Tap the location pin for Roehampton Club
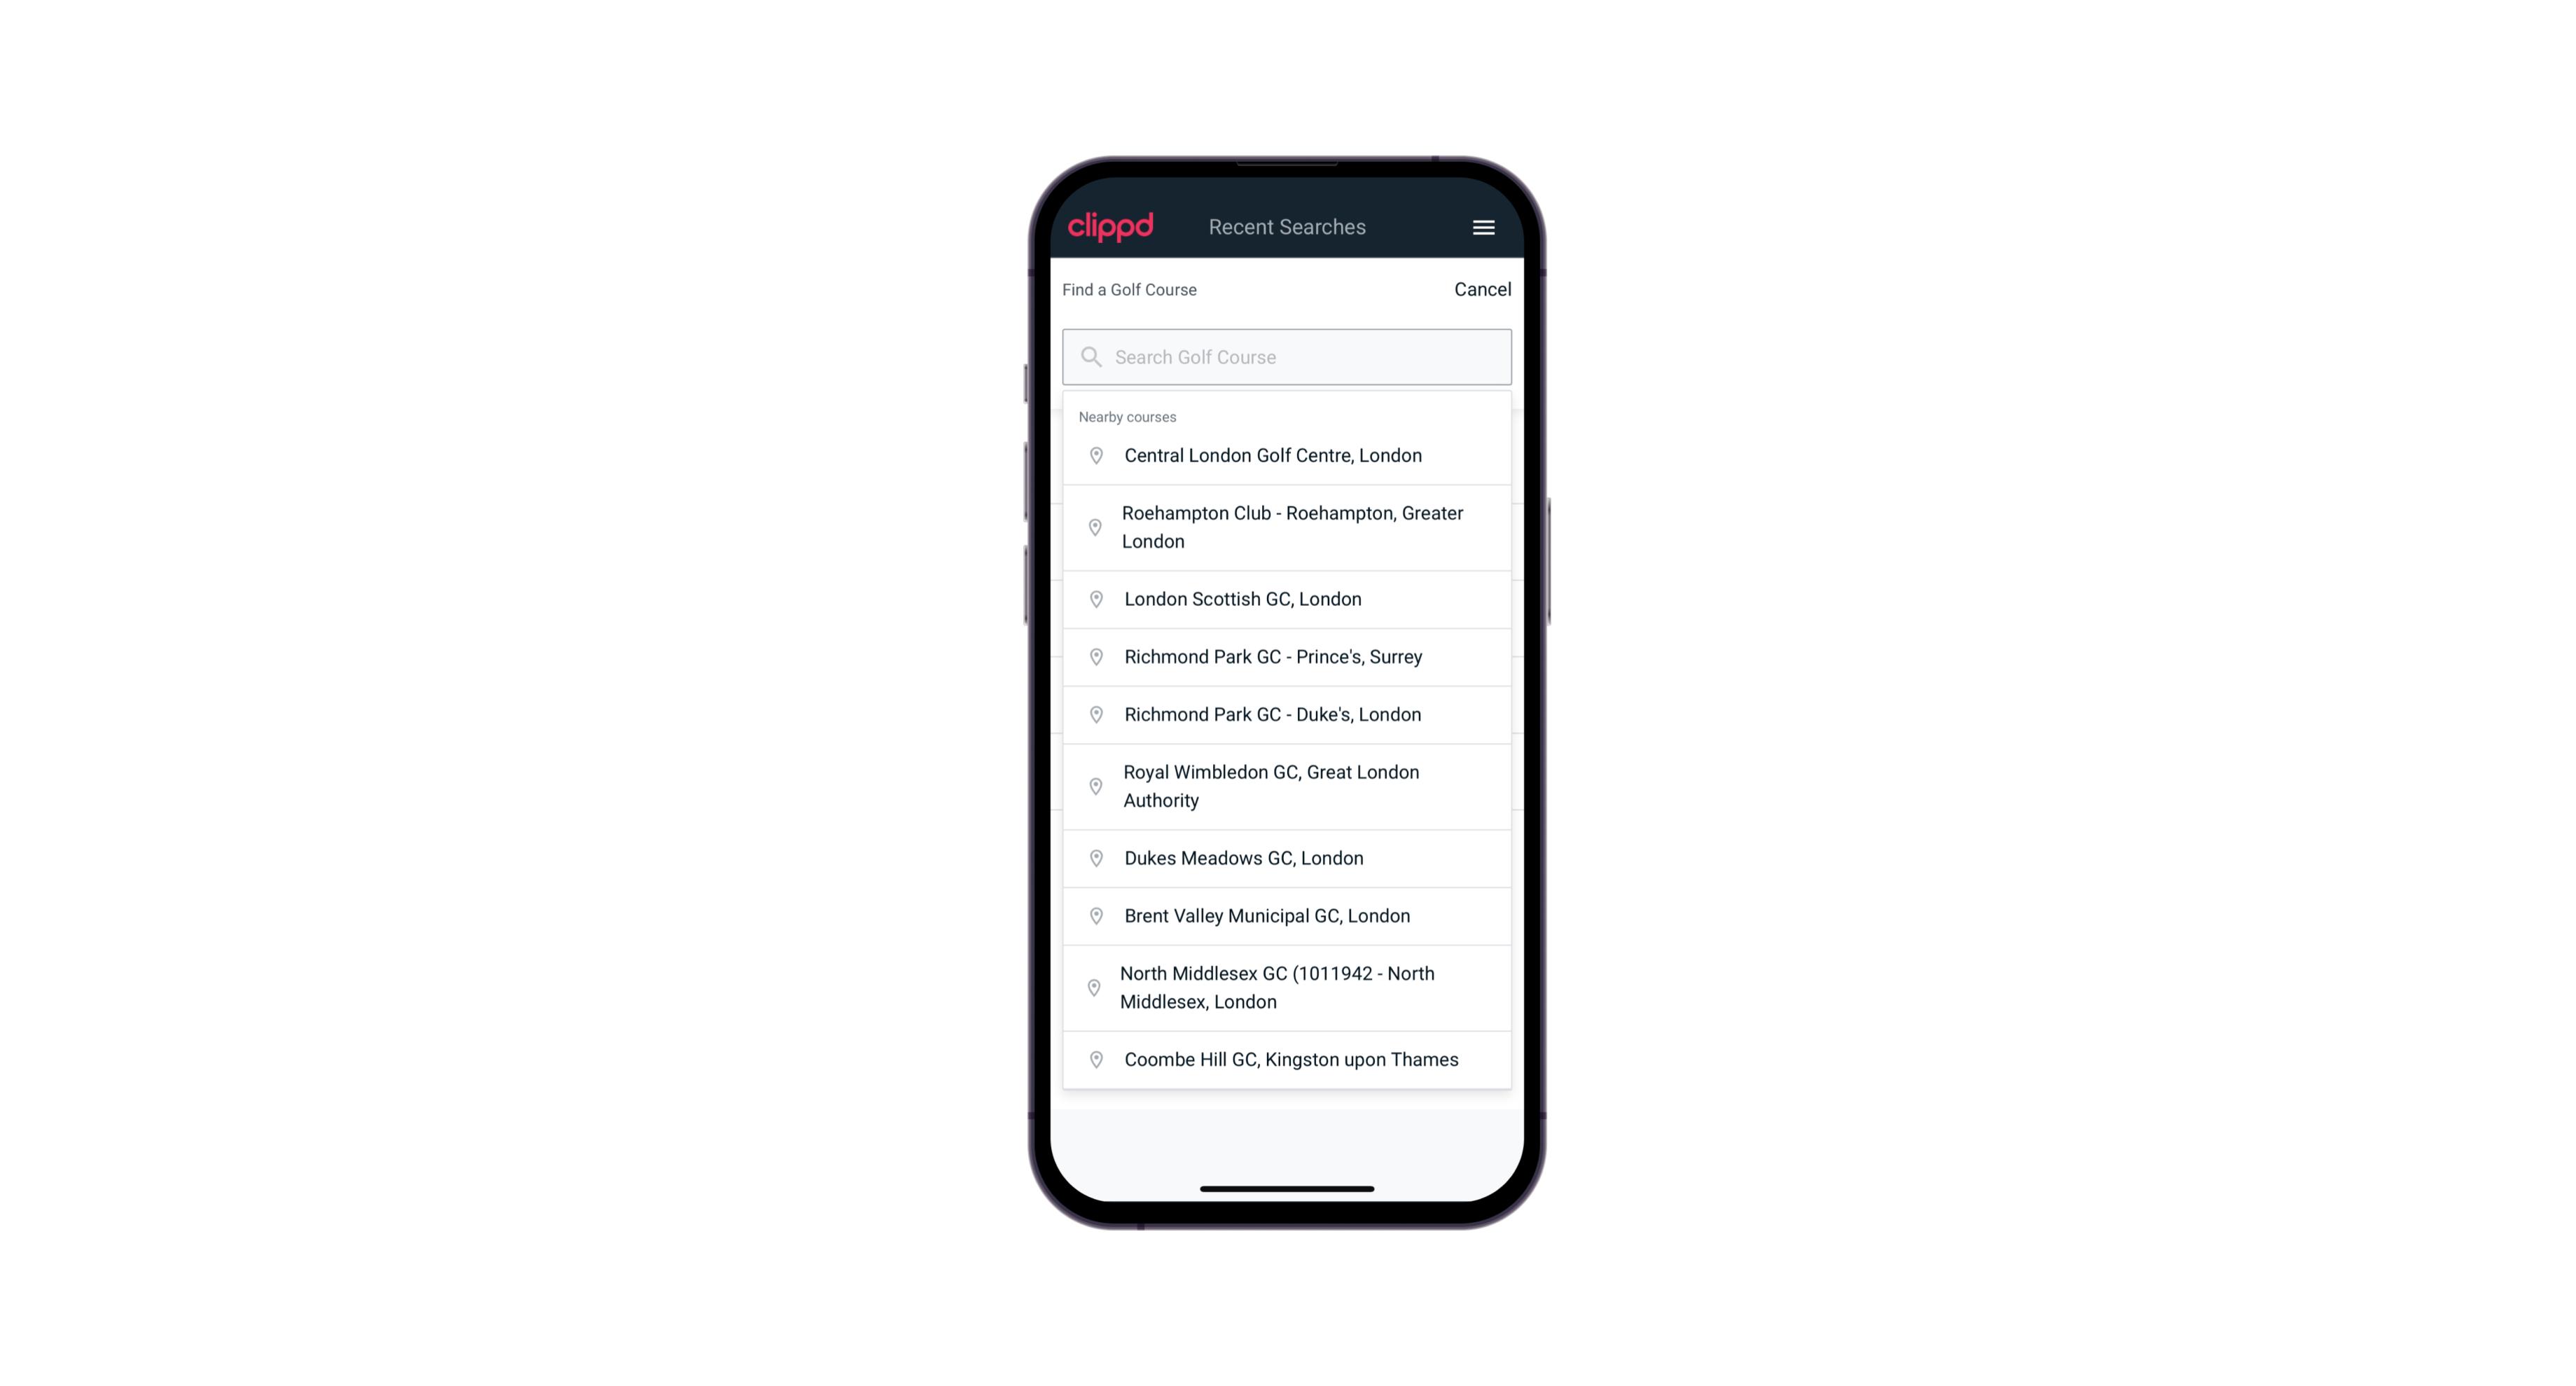 [1093, 527]
